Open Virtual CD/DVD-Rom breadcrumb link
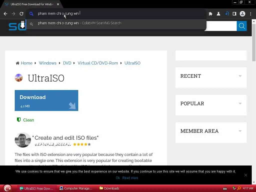This screenshot has width=256, height=192. [98, 63]
